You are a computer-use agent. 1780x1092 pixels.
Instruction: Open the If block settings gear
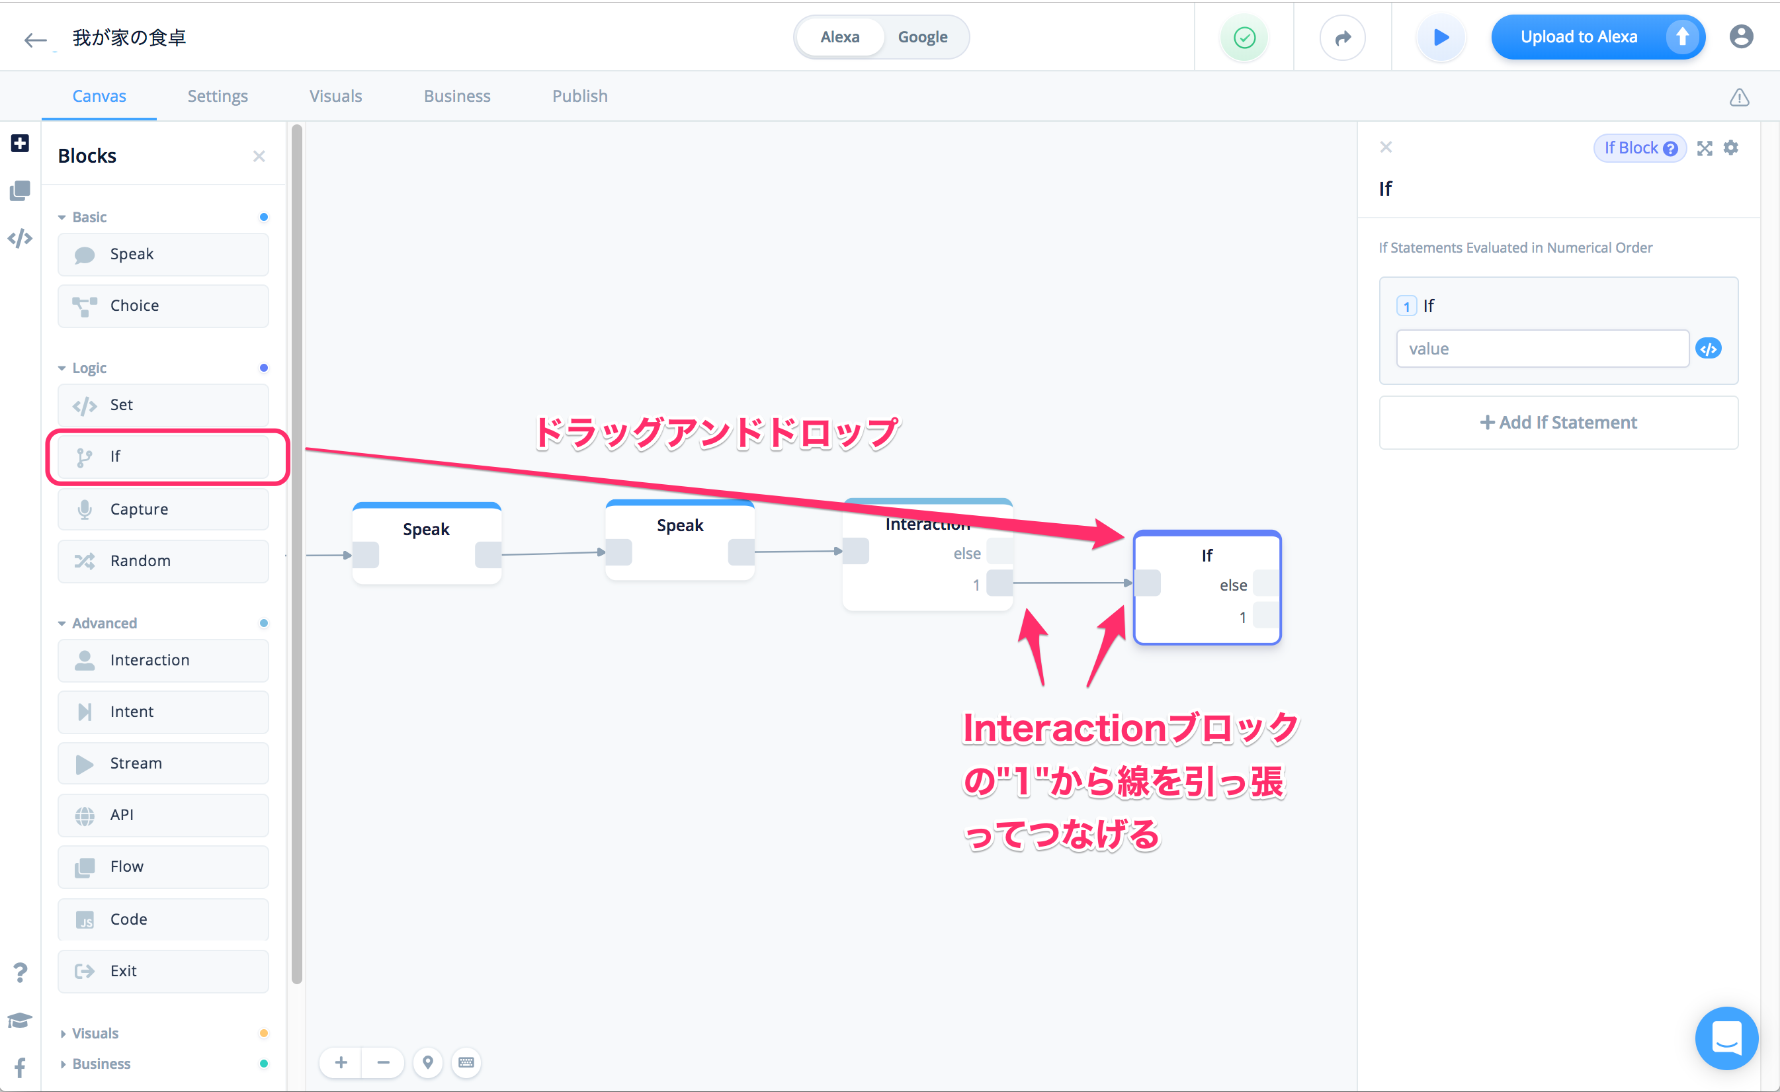click(x=1731, y=148)
